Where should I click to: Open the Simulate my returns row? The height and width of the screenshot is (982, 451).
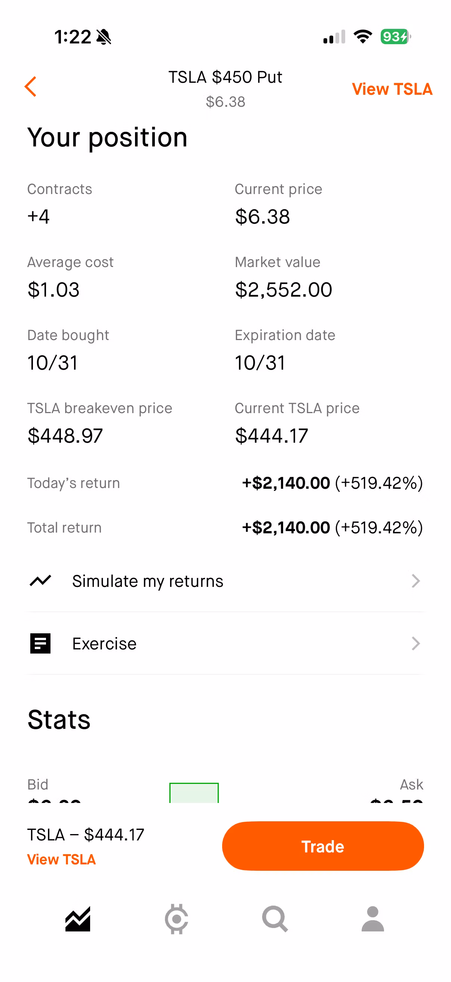click(x=224, y=581)
